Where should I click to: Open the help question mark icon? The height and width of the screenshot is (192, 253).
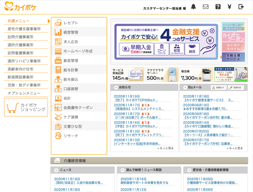pos(218,7)
